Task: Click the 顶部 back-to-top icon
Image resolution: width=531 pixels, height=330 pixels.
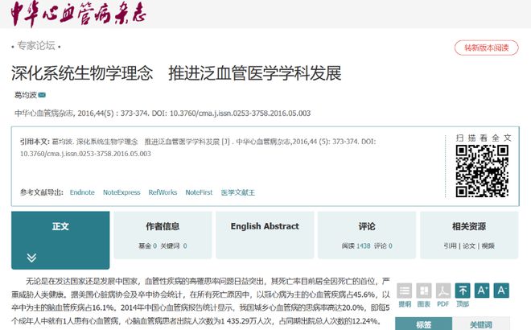Action: point(463,291)
